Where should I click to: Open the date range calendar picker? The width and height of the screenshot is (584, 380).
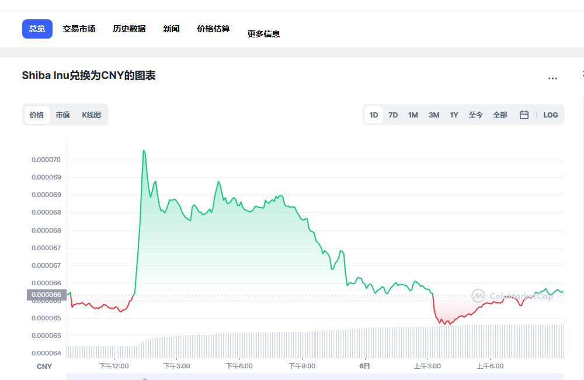coord(524,115)
